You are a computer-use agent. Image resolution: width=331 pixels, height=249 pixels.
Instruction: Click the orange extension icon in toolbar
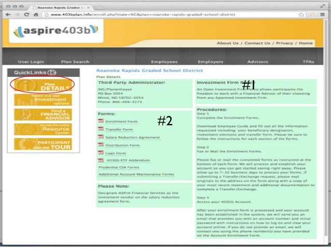[312, 15]
